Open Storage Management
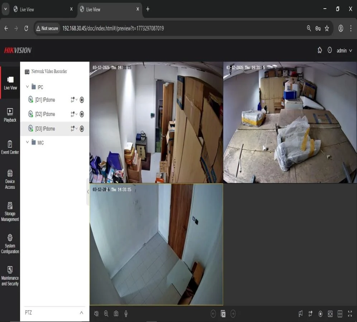Screen dimensions: 357x322 click(x=10, y=212)
